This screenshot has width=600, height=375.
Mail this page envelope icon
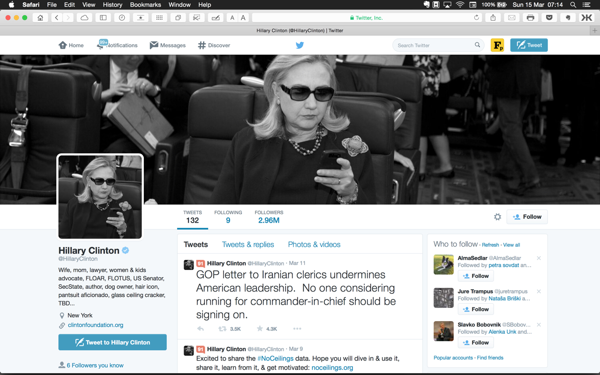click(x=512, y=18)
